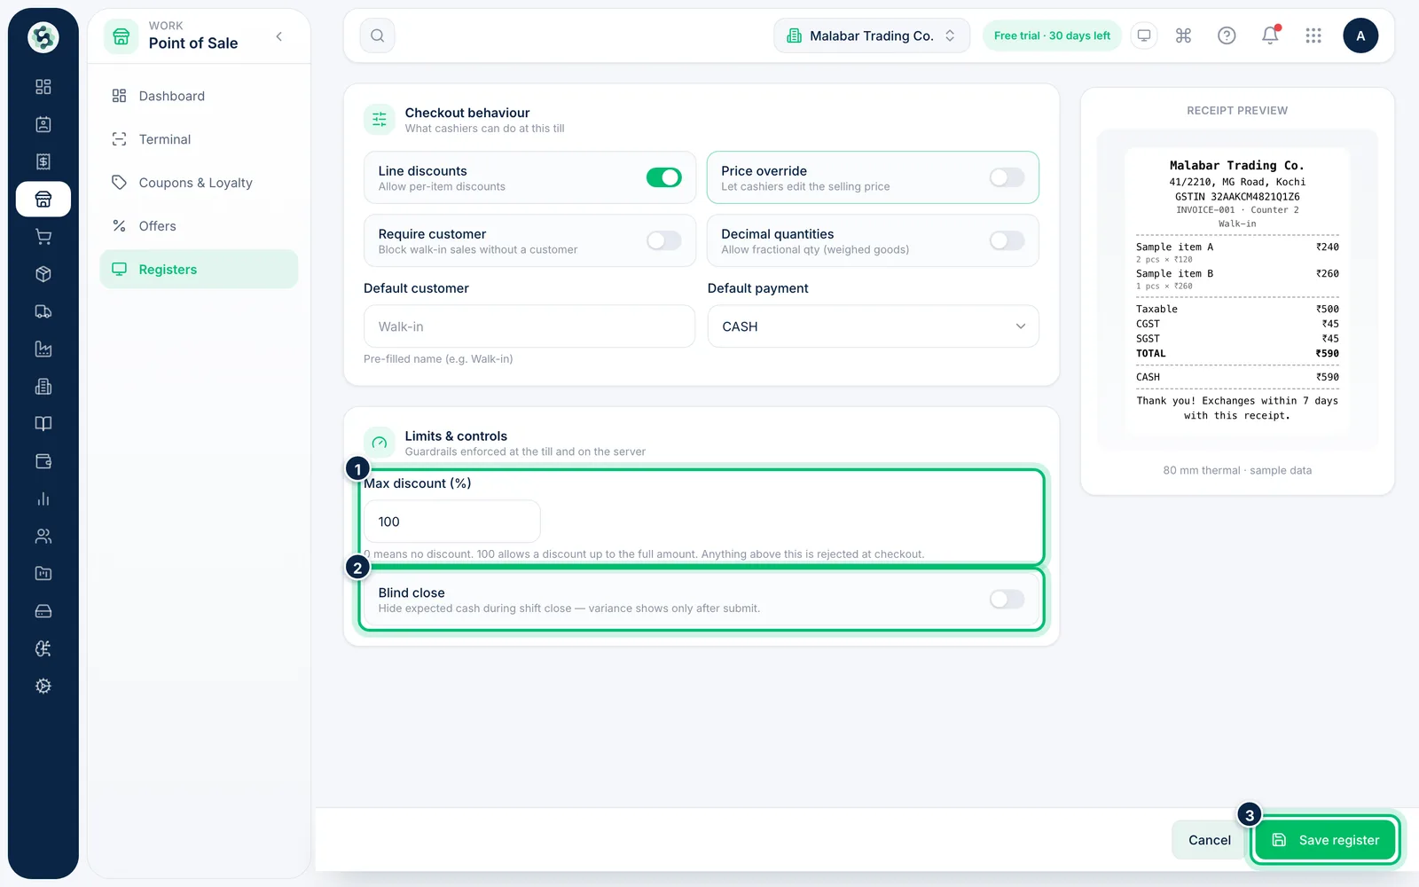1419x887 pixels.
Task: Click the search magnifier button
Action: [x=377, y=35]
